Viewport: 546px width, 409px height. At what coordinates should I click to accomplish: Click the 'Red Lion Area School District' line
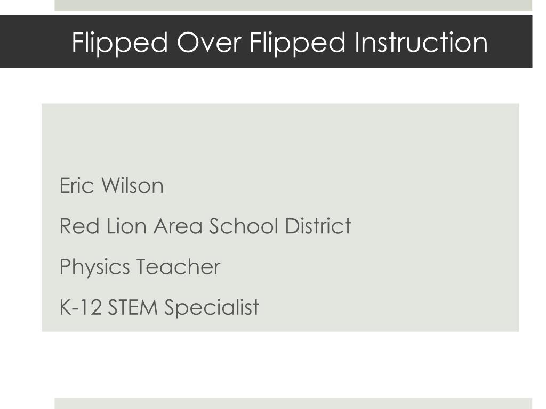click(x=205, y=226)
